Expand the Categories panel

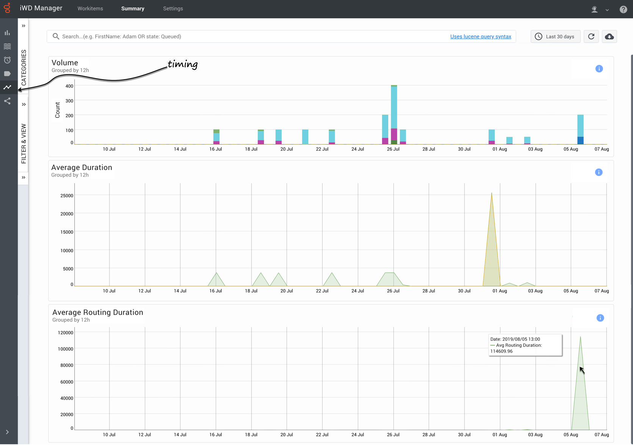pos(24,26)
